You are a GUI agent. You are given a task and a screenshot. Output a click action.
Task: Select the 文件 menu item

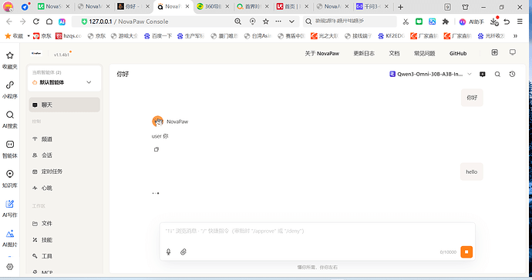tap(65, 223)
